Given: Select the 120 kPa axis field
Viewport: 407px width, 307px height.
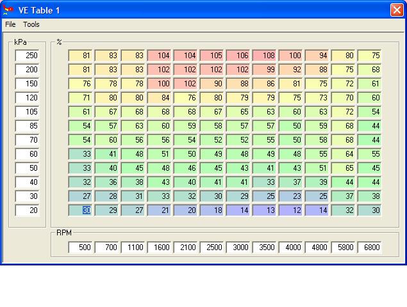Looking at the screenshot, I should [x=28, y=98].
